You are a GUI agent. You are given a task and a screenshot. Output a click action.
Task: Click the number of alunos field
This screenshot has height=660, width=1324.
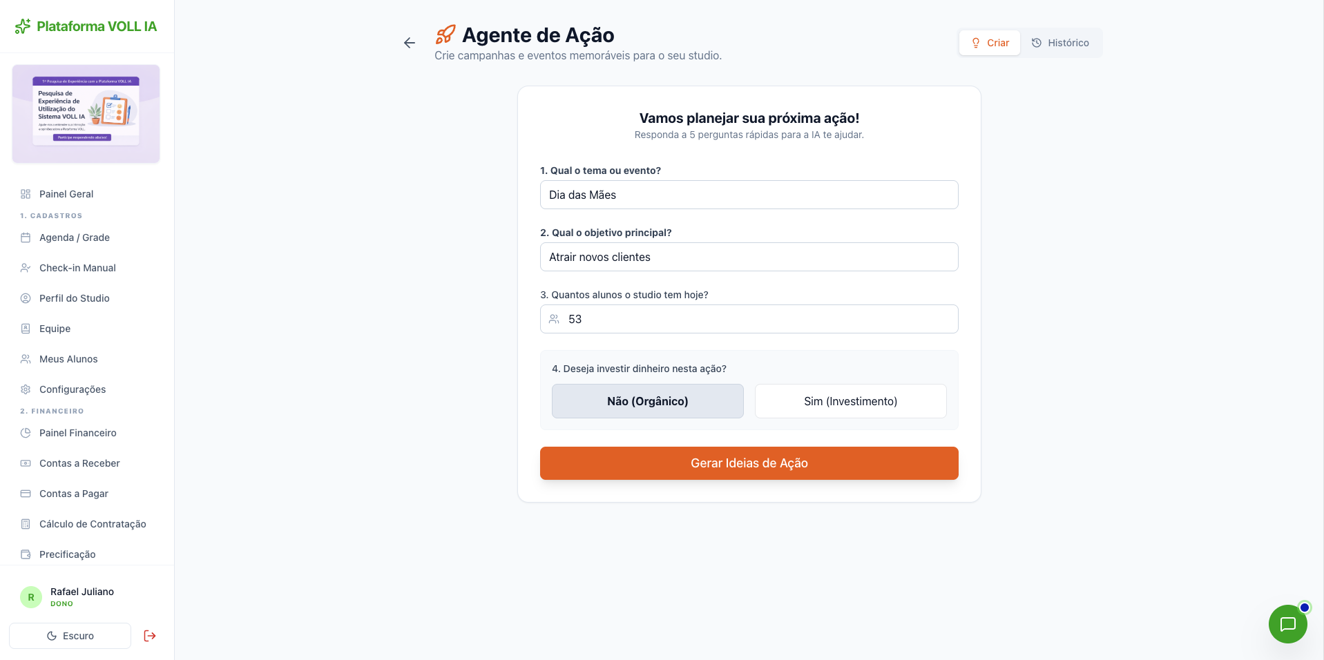[749, 319]
